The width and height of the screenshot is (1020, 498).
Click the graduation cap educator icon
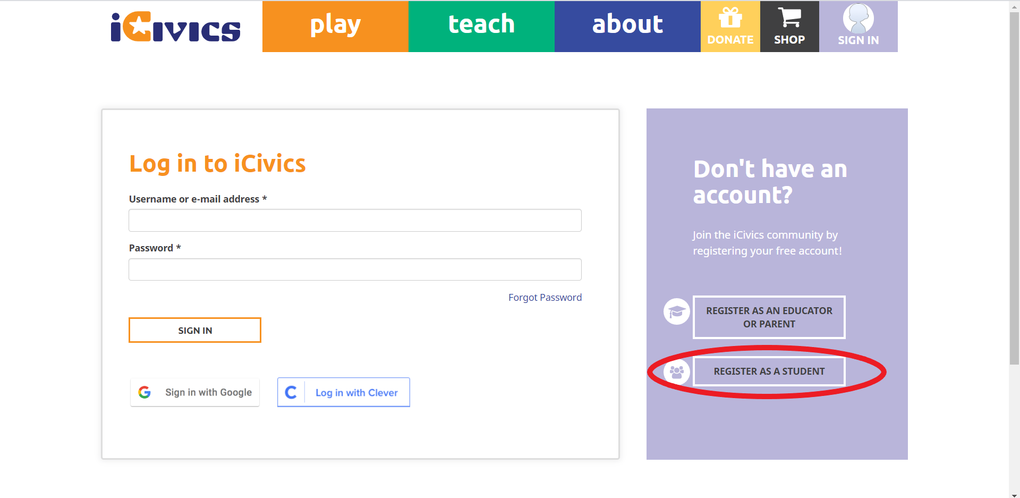point(677,311)
